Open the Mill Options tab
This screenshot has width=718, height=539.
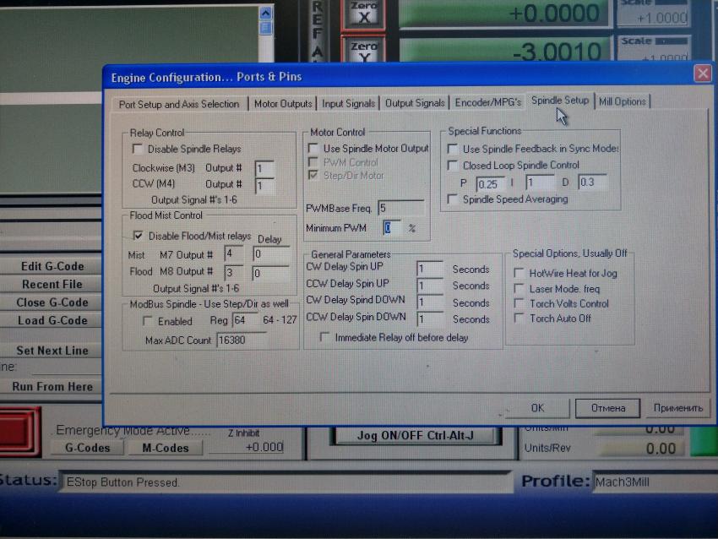click(623, 102)
